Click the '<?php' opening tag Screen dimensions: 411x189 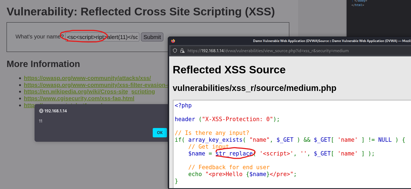tap(183, 105)
